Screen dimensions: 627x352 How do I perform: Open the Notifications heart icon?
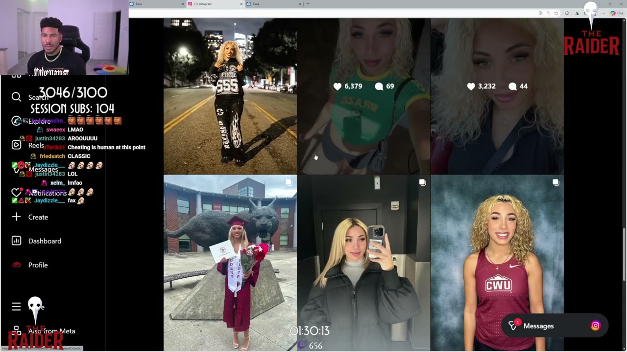[16, 193]
